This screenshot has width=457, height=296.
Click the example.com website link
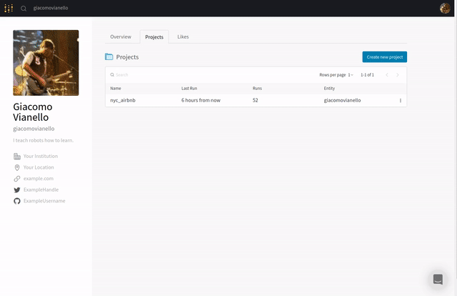pos(39,179)
